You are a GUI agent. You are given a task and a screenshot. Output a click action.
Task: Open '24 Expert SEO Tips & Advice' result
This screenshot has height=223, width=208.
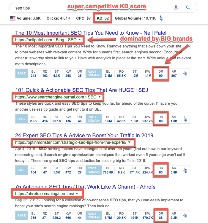[x=84, y=136]
